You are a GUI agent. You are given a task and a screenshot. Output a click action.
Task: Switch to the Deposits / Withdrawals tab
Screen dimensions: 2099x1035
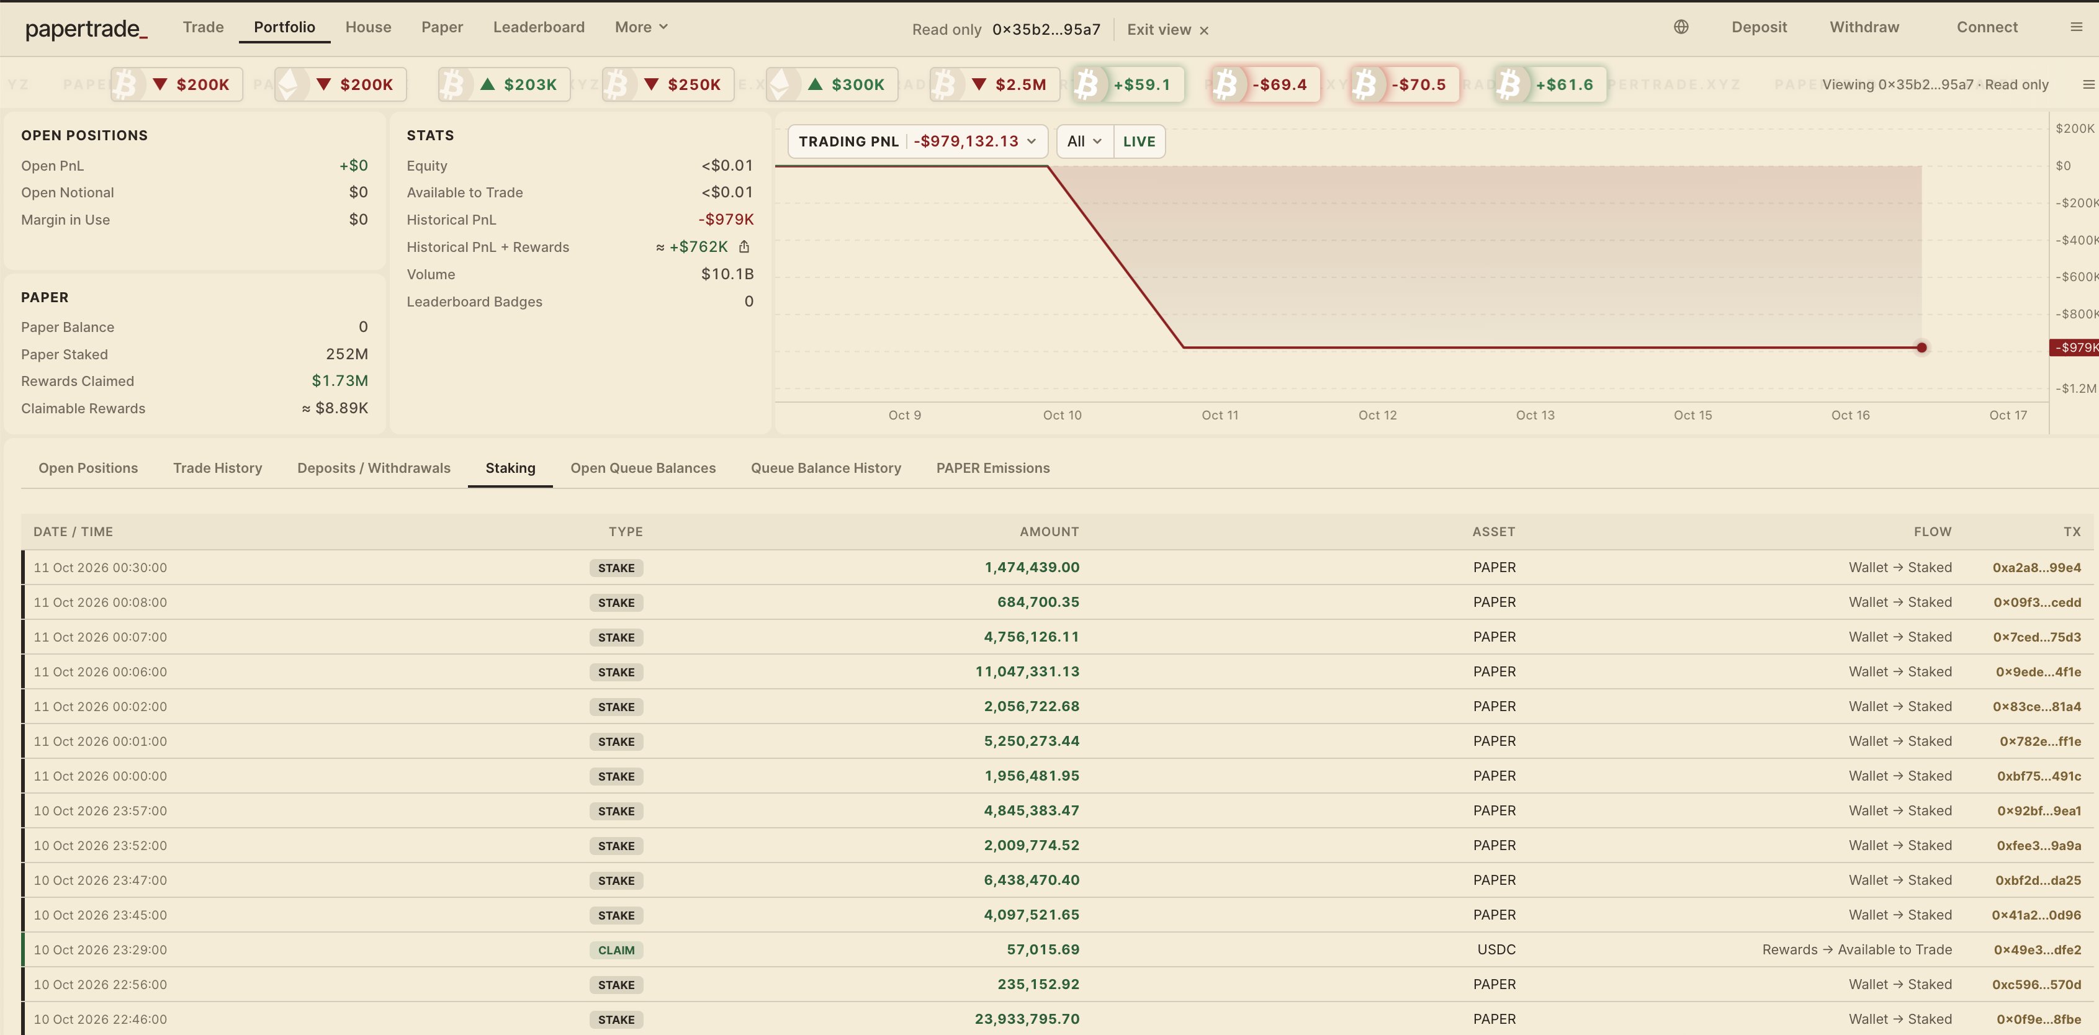[x=374, y=468]
